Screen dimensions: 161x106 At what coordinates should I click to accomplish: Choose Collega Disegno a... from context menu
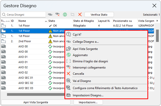click(86, 41)
